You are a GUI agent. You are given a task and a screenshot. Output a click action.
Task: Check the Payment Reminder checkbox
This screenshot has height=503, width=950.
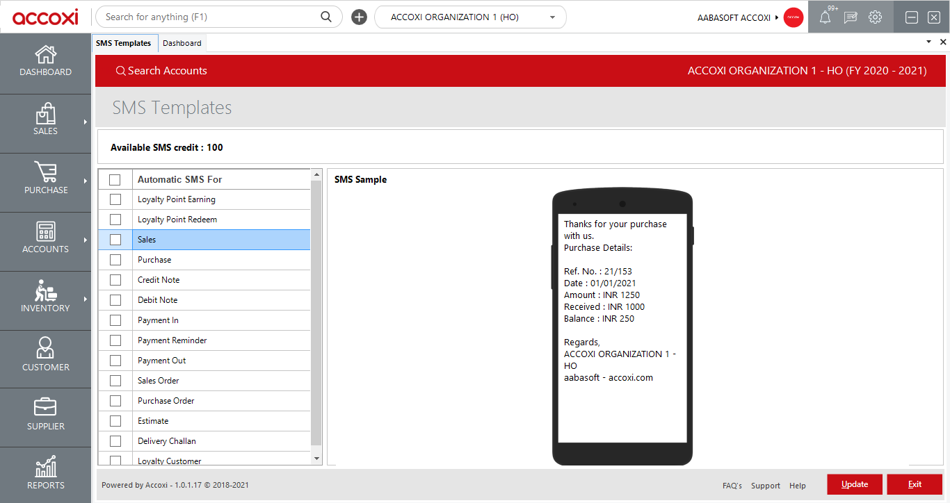pyautogui.click(x=115, y=340)
